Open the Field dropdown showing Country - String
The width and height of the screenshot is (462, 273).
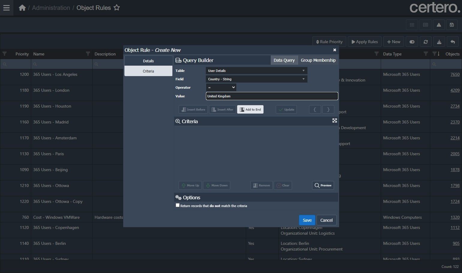(x=256, y=79)
